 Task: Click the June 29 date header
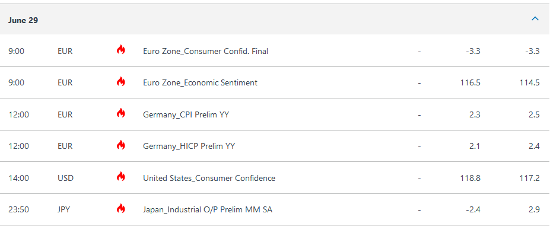23,20
